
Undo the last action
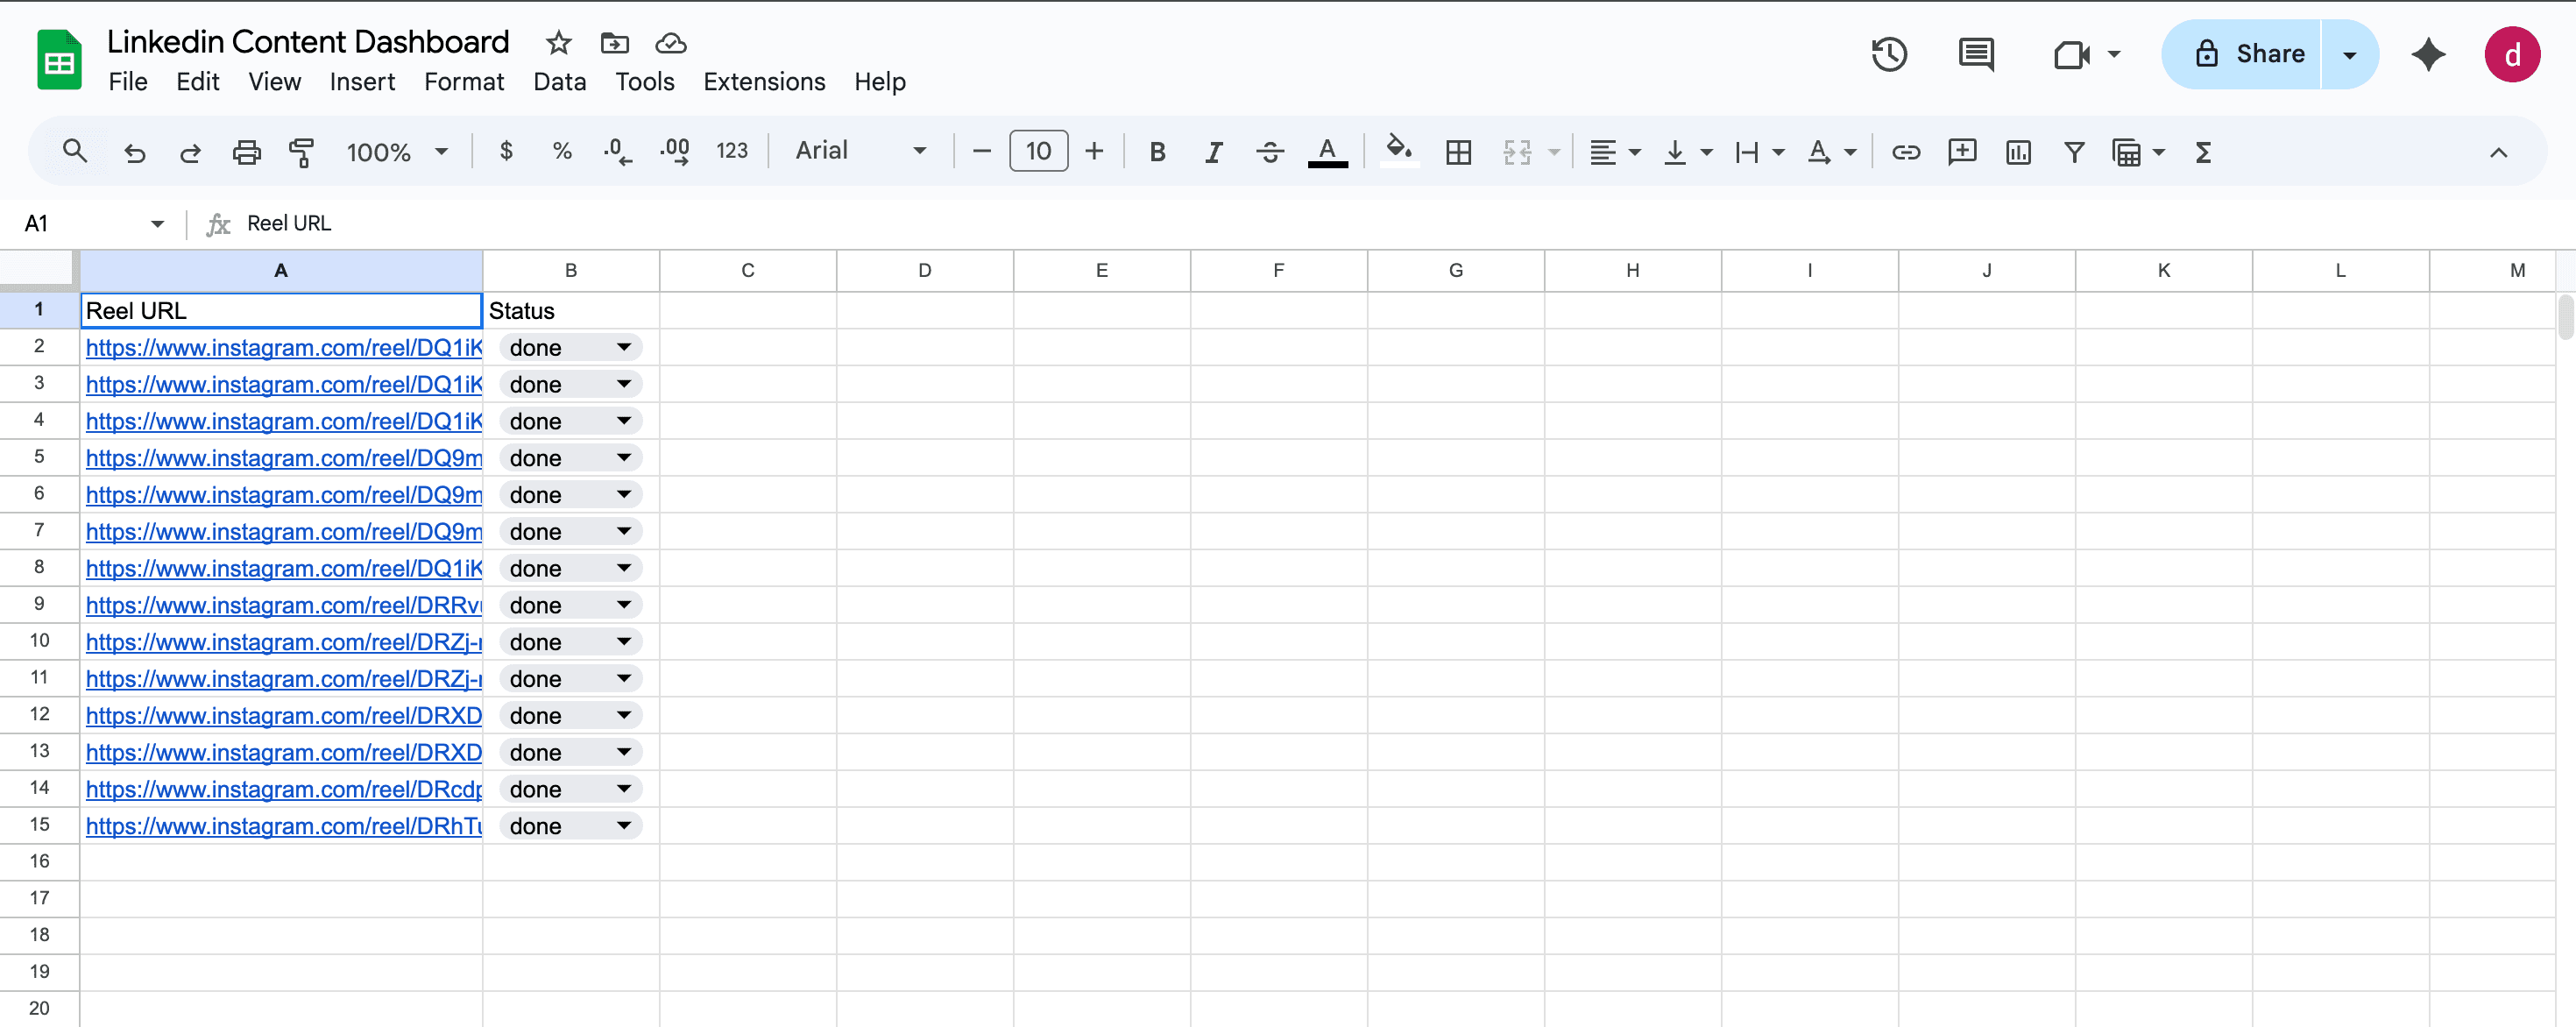[x=135, y=152]
